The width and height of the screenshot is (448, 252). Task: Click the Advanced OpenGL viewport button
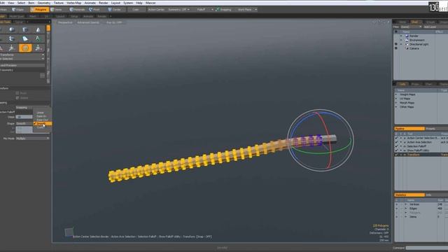coord(88,22)
